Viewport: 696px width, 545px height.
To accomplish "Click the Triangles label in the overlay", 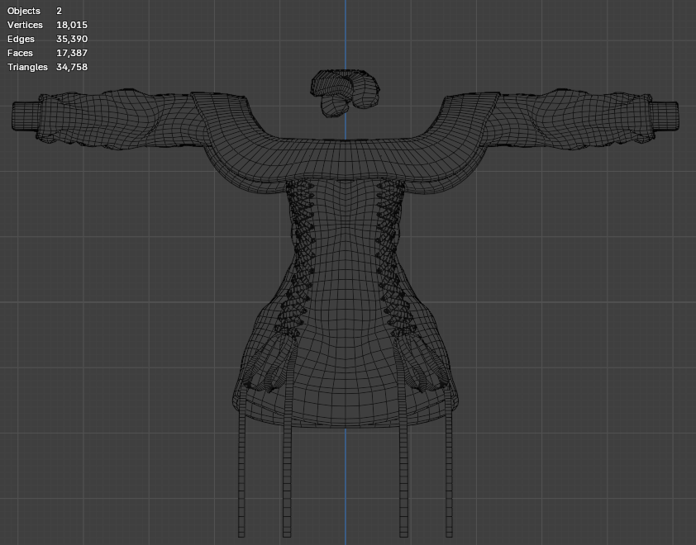I will [27, 67].
